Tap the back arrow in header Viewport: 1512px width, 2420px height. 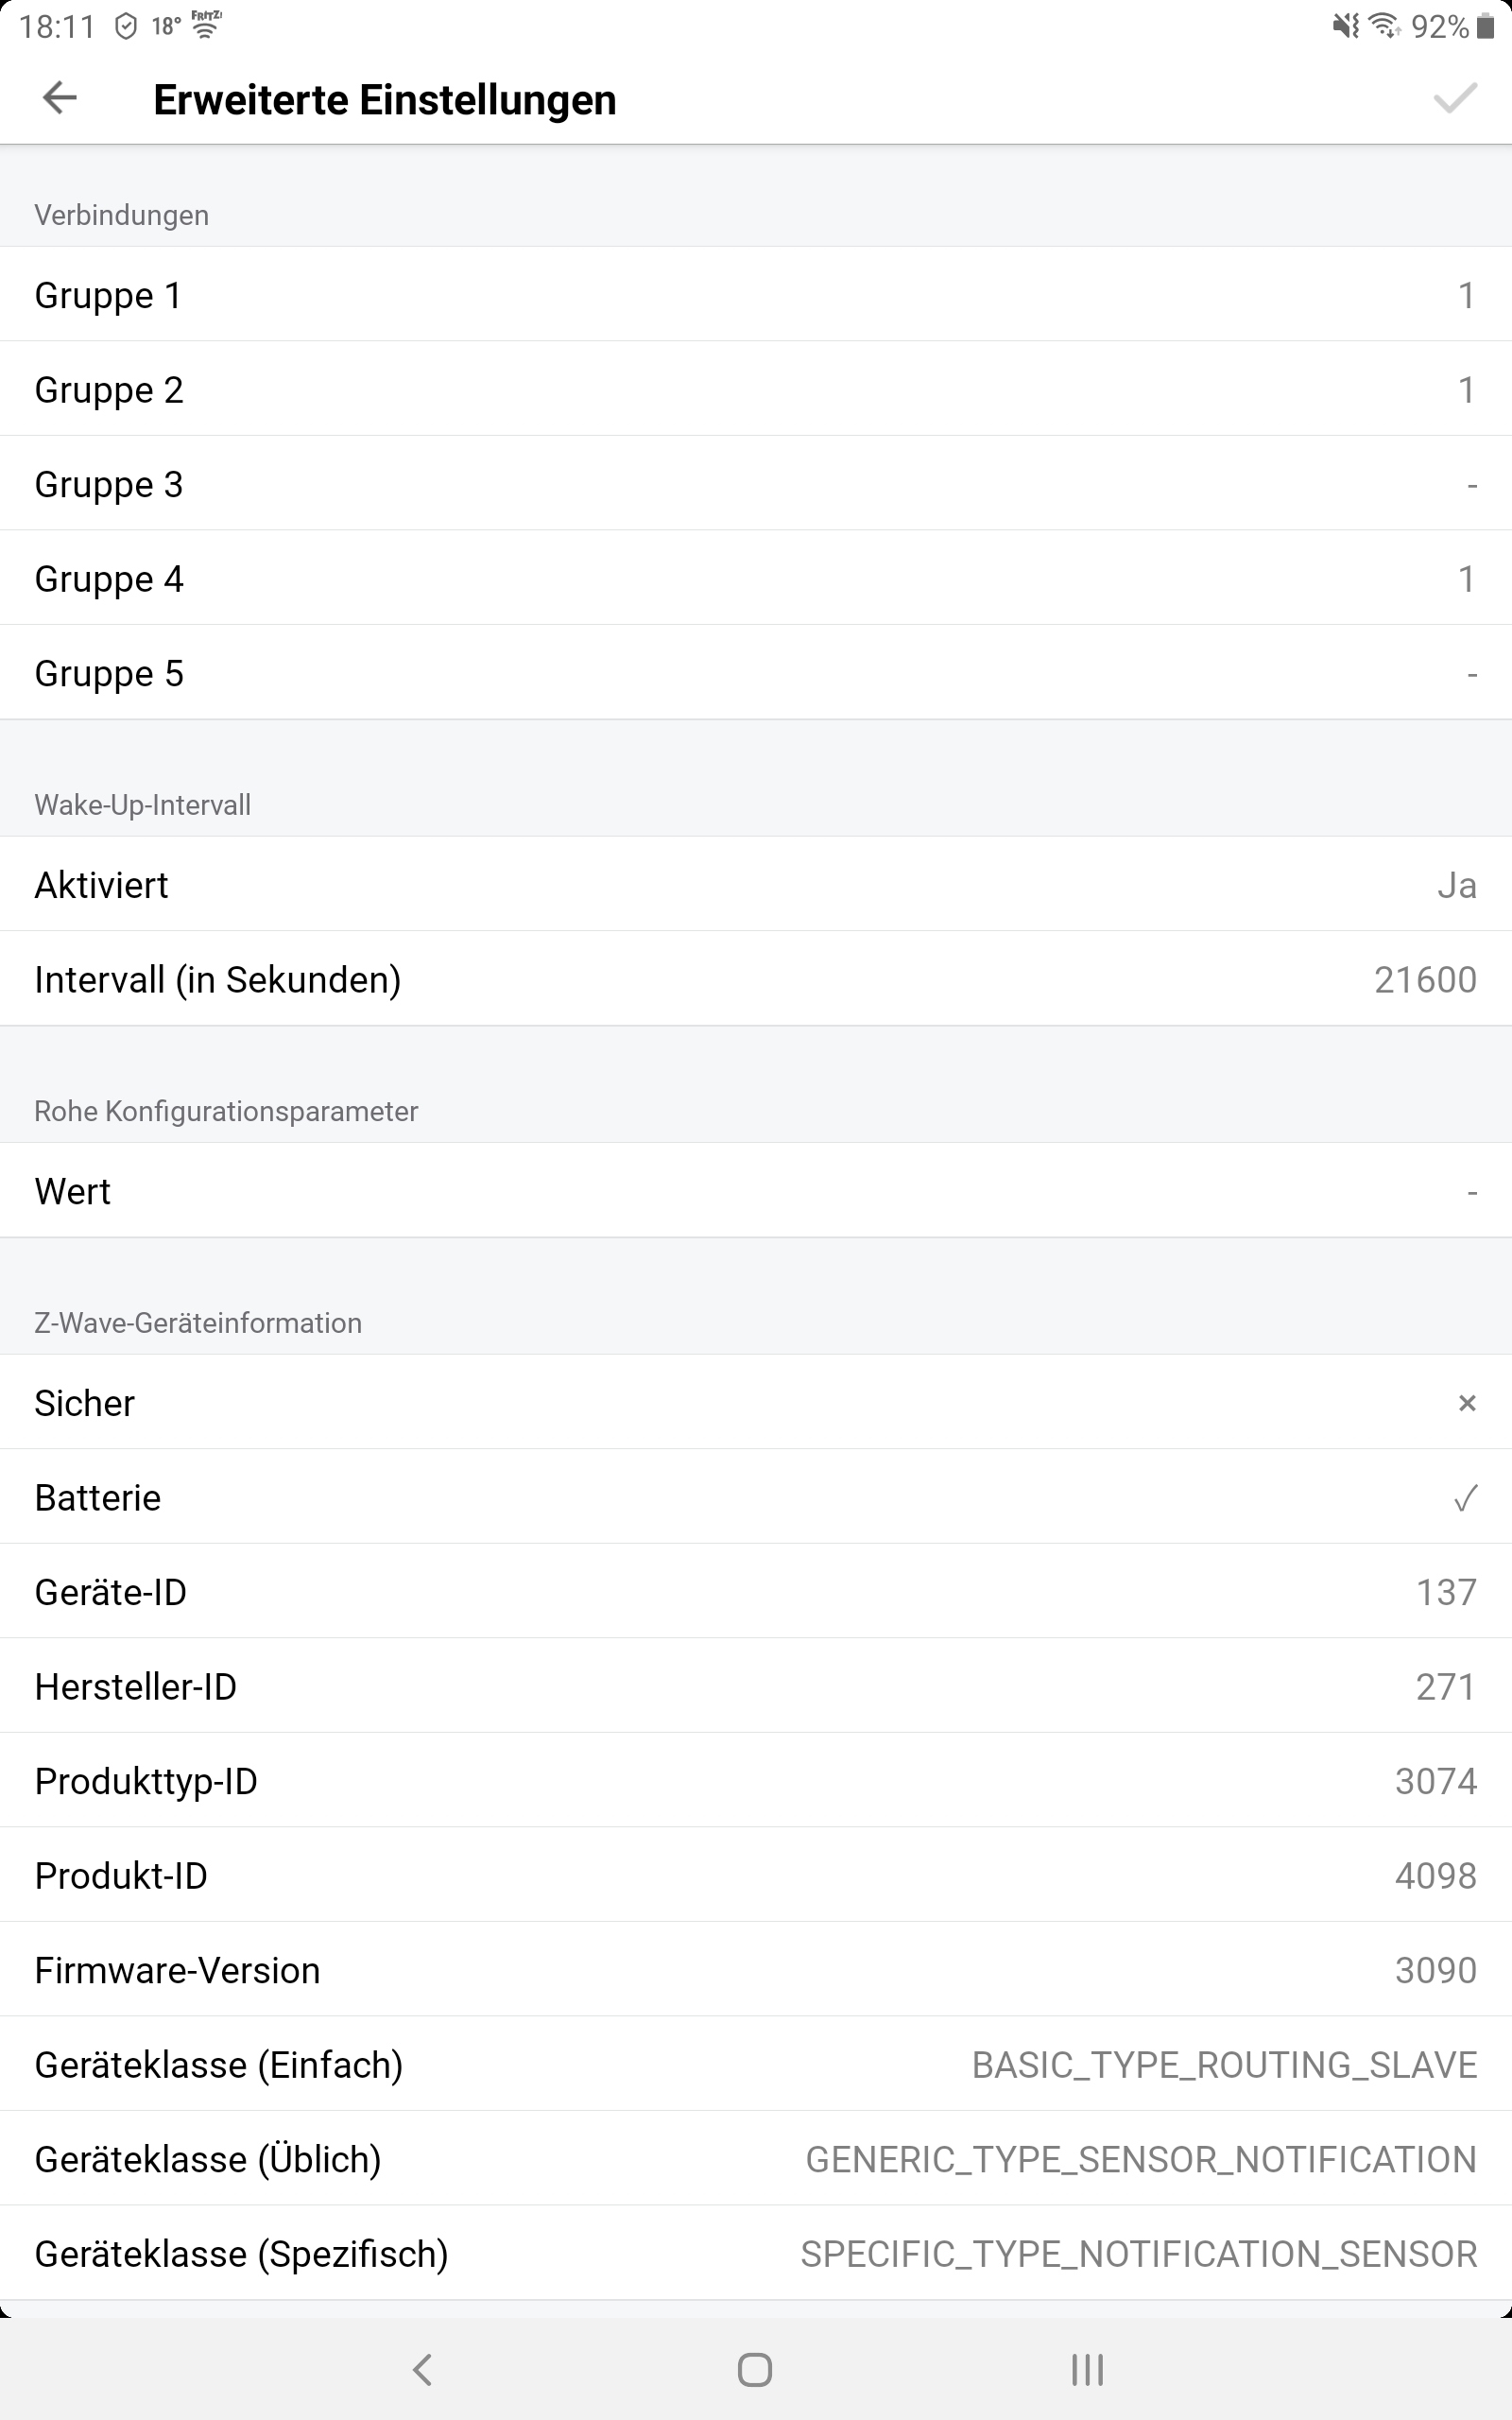click(x=60, y=98)
